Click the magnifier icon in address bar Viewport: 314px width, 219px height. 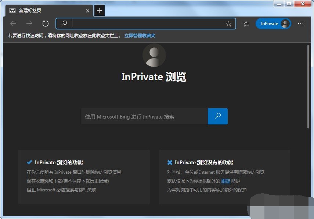point(64,24)
